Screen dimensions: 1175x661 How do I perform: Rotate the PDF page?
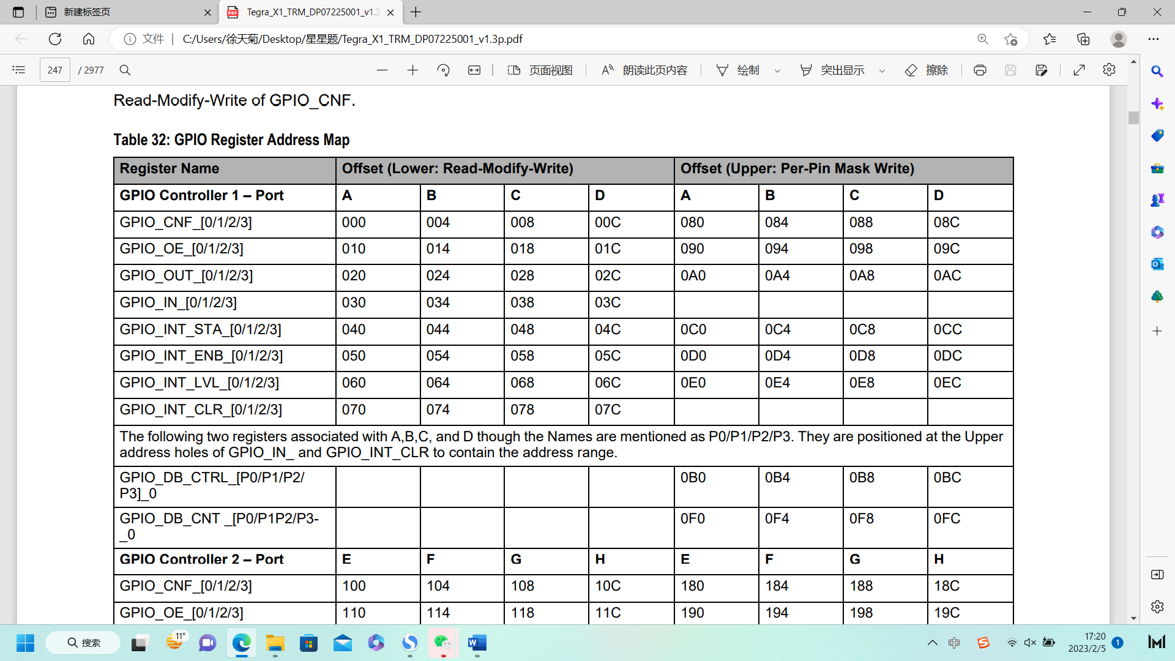(x=444, y=70)
